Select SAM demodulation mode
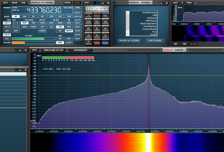The height and width of the screenshot is (152, 224). [25, 16]
